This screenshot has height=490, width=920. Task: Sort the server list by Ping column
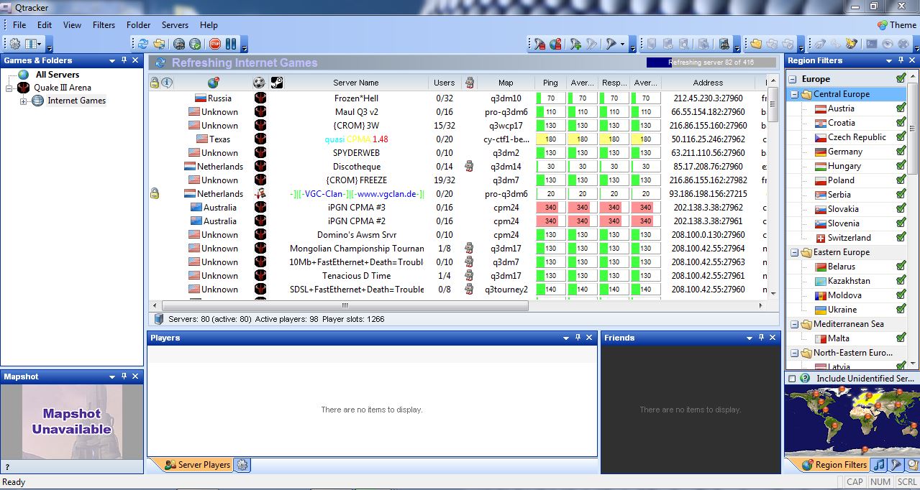[550, 83]
